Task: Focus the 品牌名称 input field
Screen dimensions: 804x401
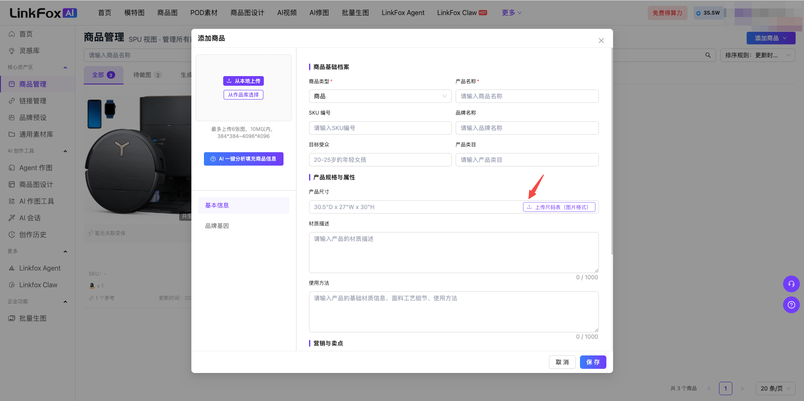Action: (527, 128)
